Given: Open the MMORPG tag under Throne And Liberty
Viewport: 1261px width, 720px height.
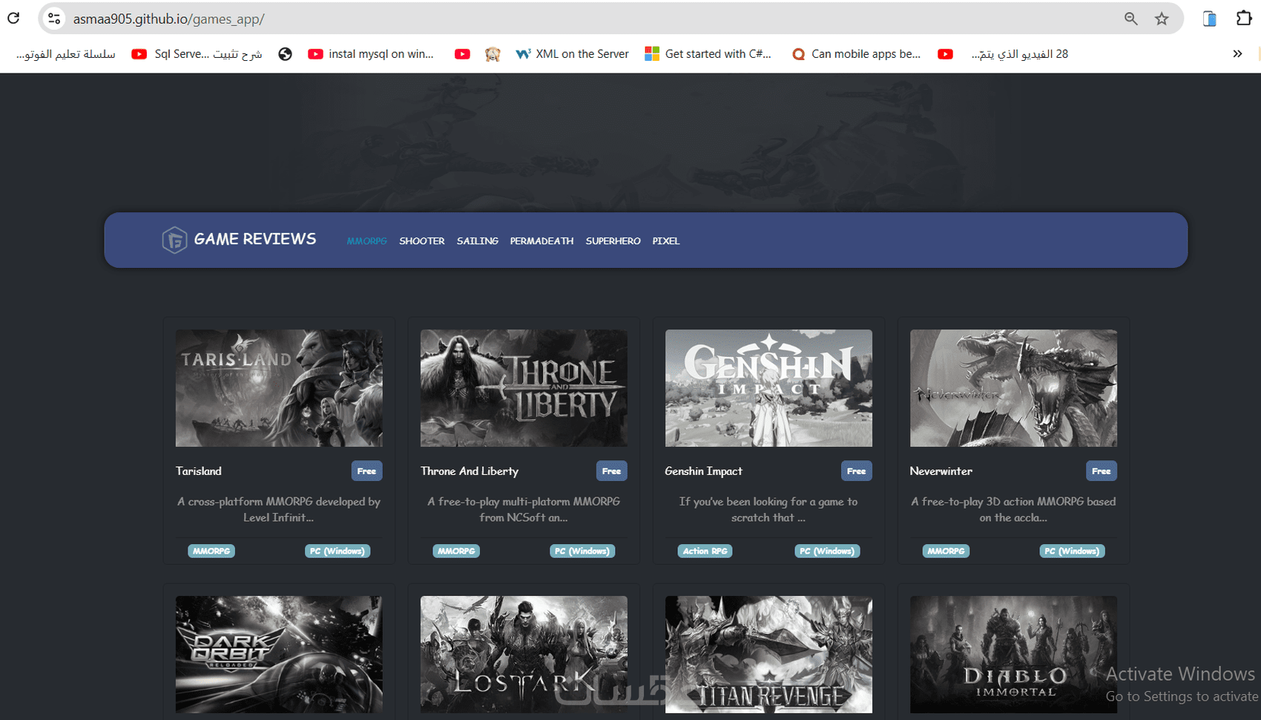Looking at the screenshot, I should 455,551.
